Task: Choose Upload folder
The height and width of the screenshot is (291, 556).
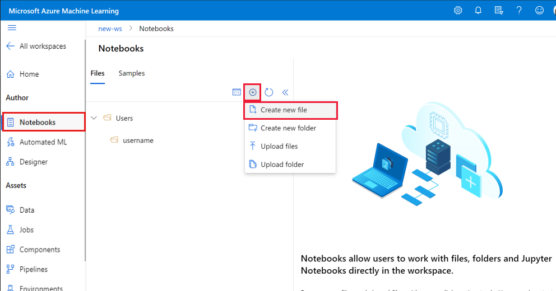Action: [x=290, y=165]
